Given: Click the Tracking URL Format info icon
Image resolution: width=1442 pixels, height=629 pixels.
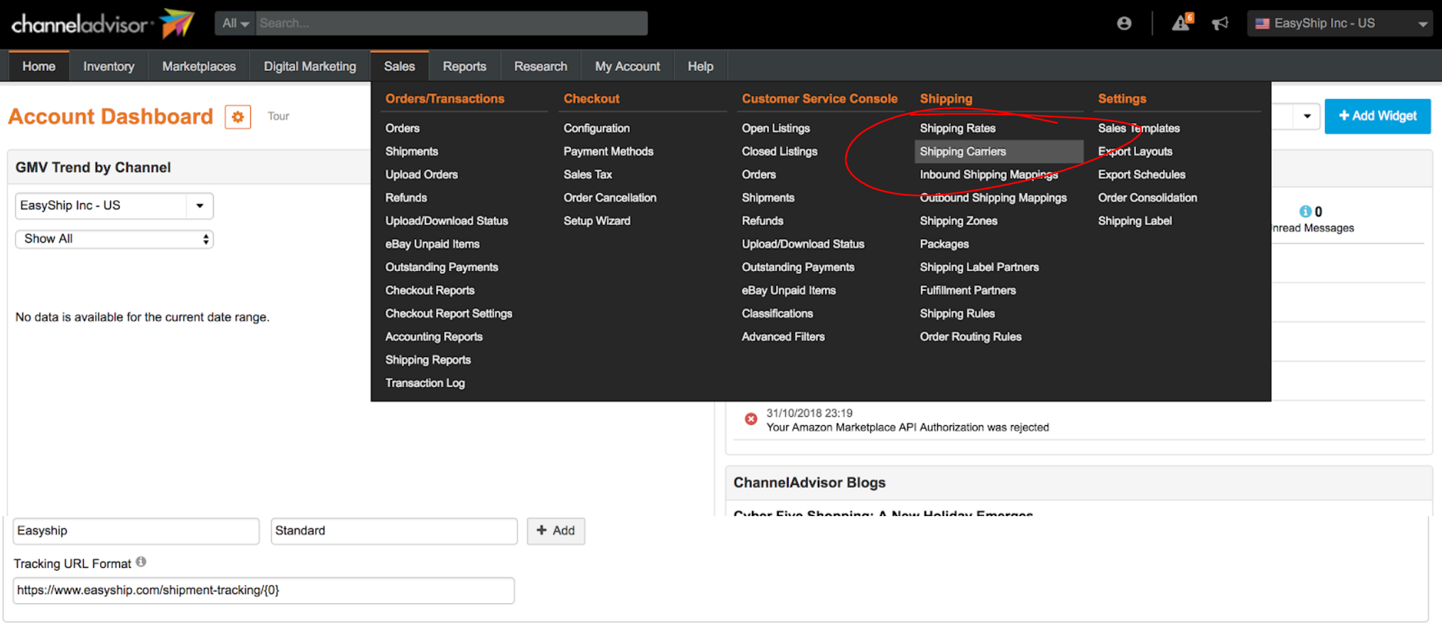Looking at the screenshot, I should [141, 562].
